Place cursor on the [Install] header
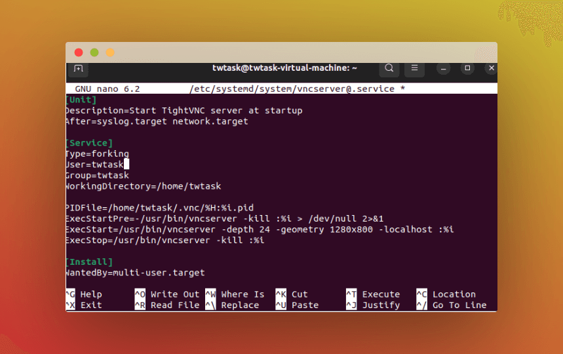The width and height of the screenshot is (563, 354). pos(89,262)
